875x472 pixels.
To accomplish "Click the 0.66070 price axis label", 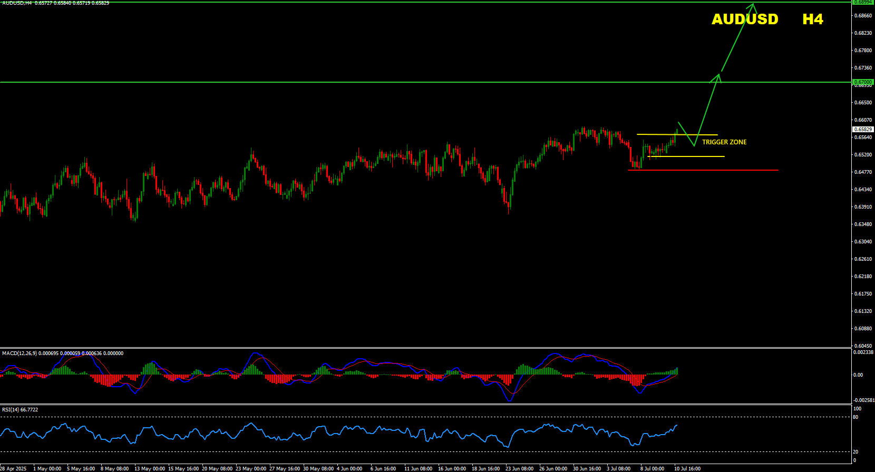I will click(x=863, y=120).
